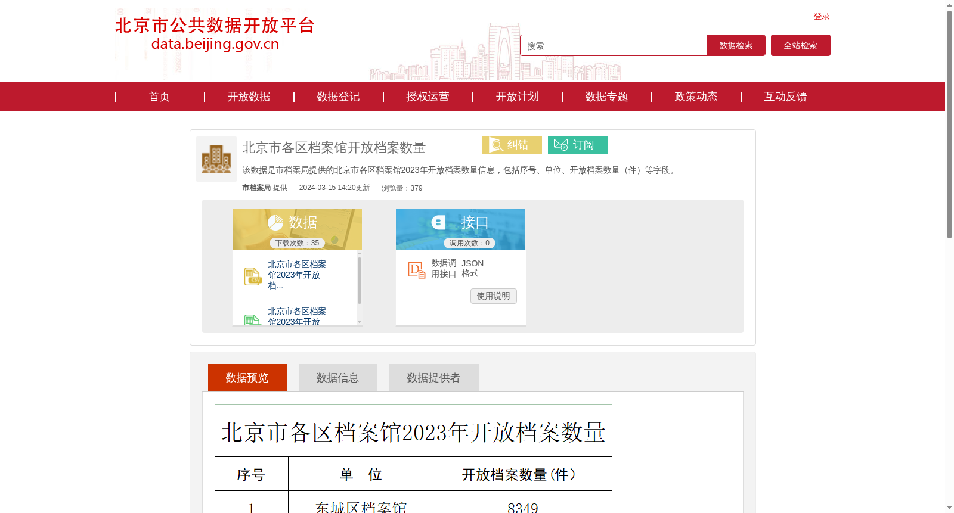954x513 pixels.
Task: Click the 北京市公共数据开放平台 site logo
Action: 215,34
